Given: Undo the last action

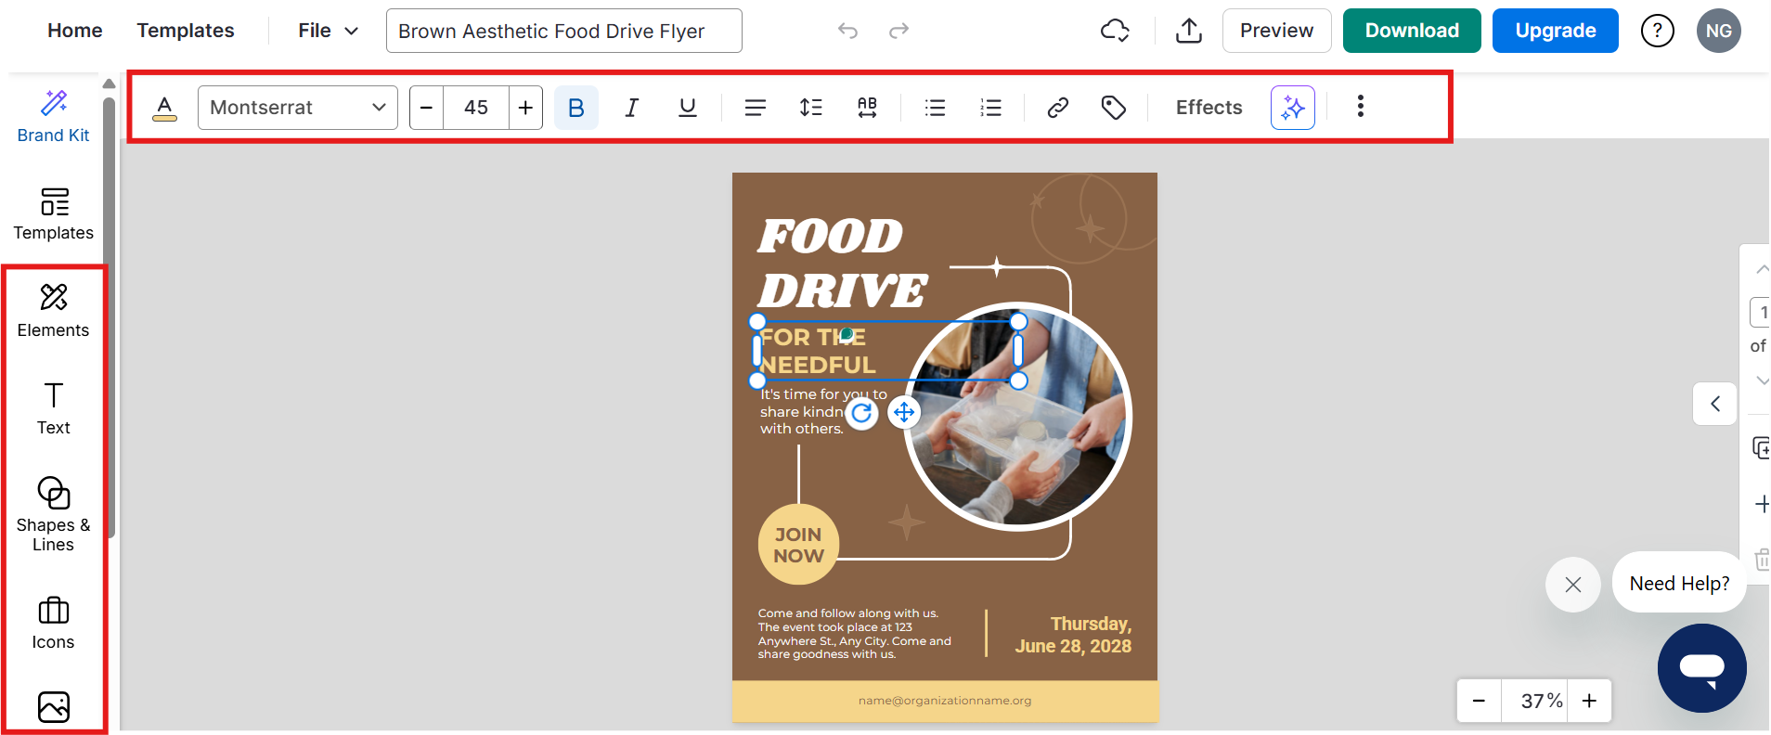Looking at the screenshot, I should pyautogui.click(x=847, y=31).
